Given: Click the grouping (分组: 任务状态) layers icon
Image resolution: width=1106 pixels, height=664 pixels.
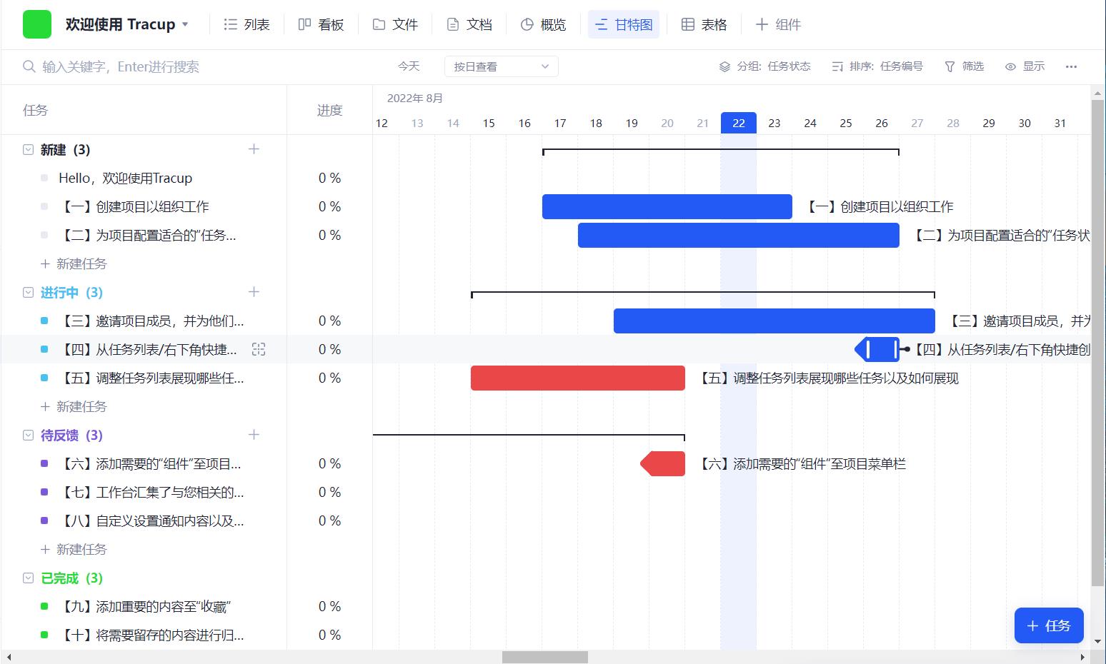Looking at the screenshot, I should coord(724,66).
